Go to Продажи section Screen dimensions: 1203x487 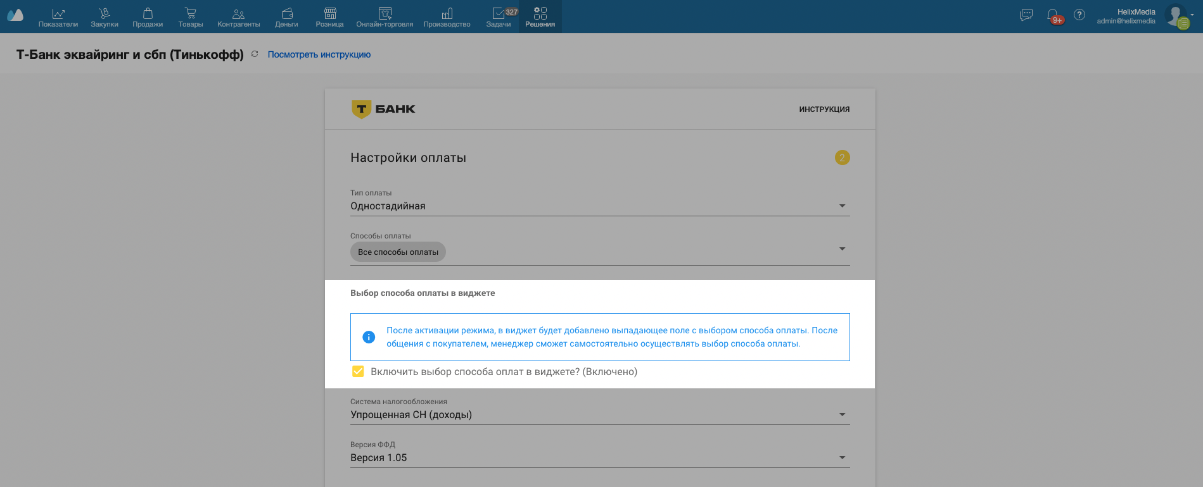click(x=148, y=16)
